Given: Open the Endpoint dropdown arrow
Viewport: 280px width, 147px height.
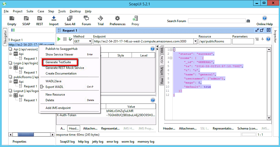Looking at the screenshot, I should point(195,41).
